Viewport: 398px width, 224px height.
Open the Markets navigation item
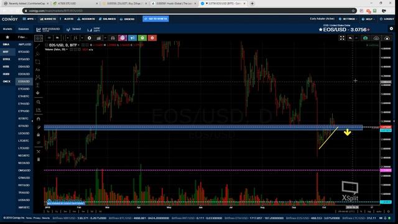(48, 19)
